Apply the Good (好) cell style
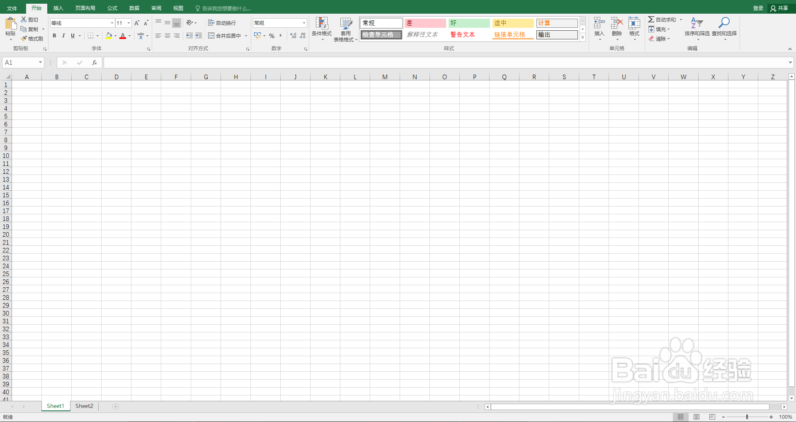The height and width of the screenshot is (422, 796). pos(469,23)
